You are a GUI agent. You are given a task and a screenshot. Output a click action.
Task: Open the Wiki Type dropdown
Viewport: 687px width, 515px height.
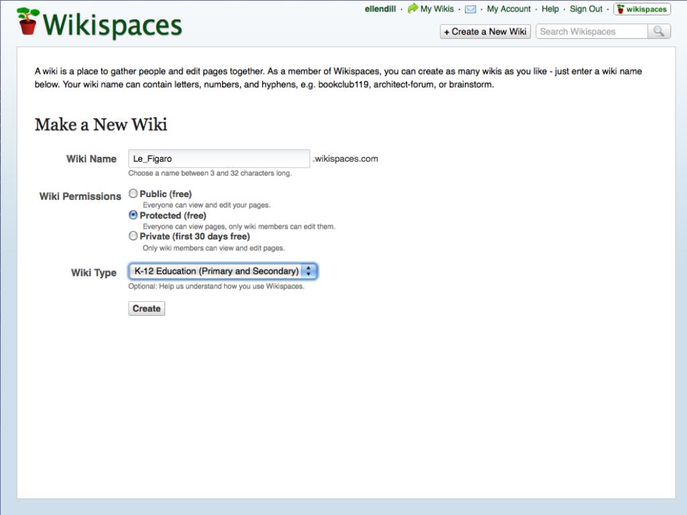(223, 271)
